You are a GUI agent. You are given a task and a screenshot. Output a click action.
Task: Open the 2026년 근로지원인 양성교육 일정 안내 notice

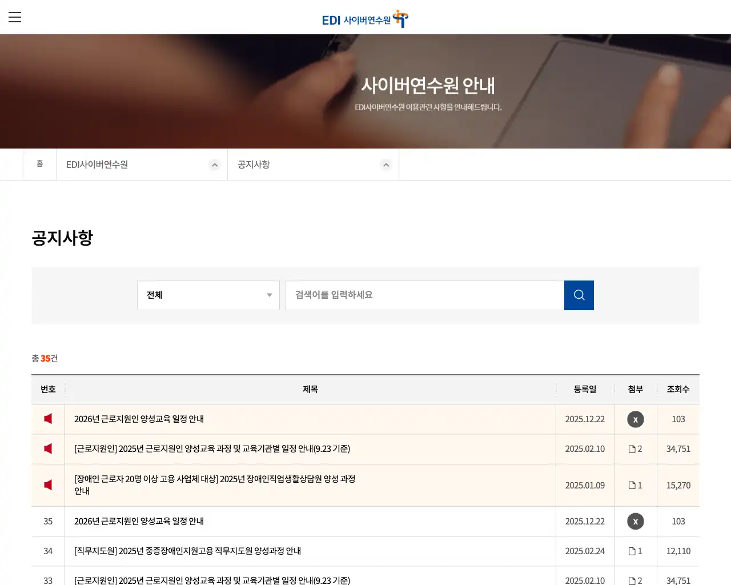click(139, 419)
